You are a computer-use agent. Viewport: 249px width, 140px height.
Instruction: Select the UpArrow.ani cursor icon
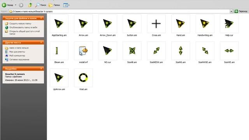(59, 78)
